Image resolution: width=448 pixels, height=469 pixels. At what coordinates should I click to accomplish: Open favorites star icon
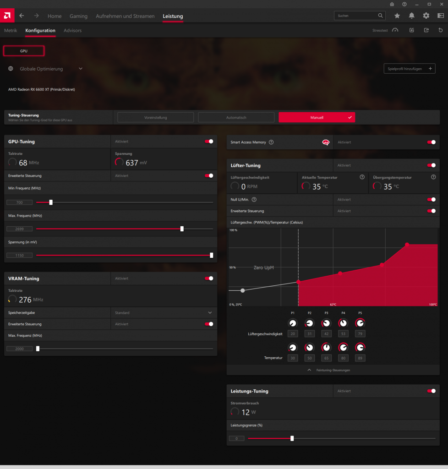[x=397, y=16]
